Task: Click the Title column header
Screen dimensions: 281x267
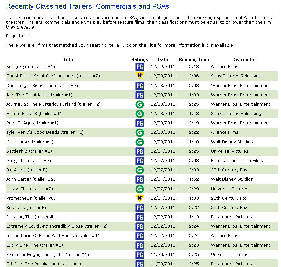Action: [x=68, y=59]
